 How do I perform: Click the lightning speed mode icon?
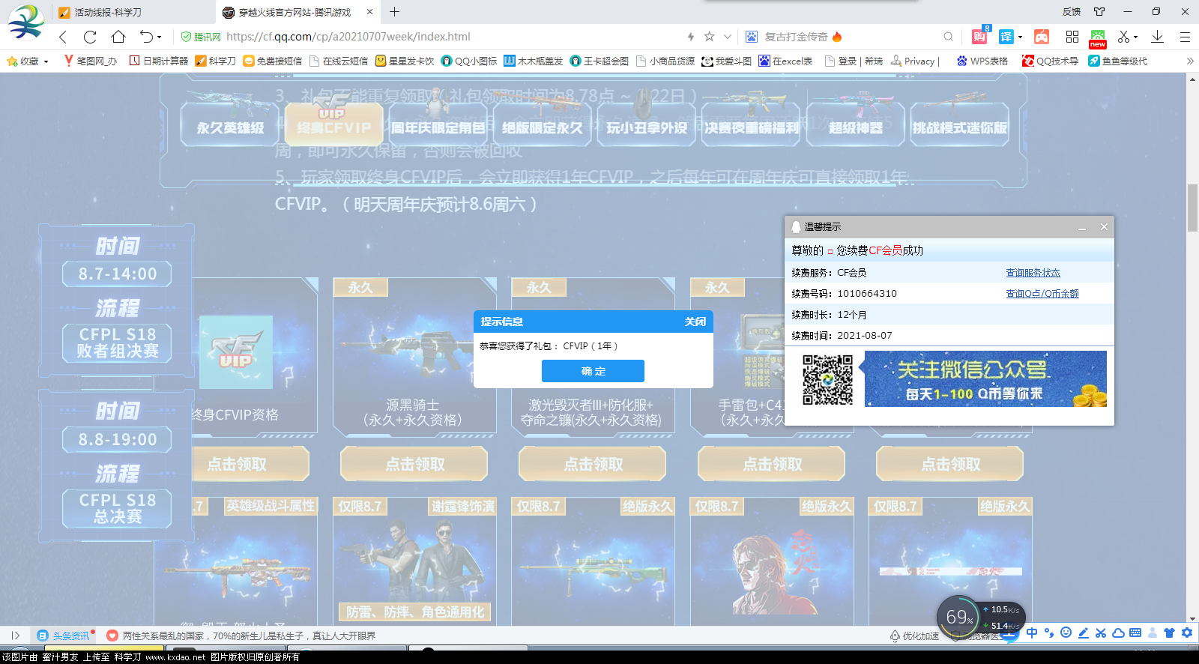pyautogui.click(x=691, y=37)
